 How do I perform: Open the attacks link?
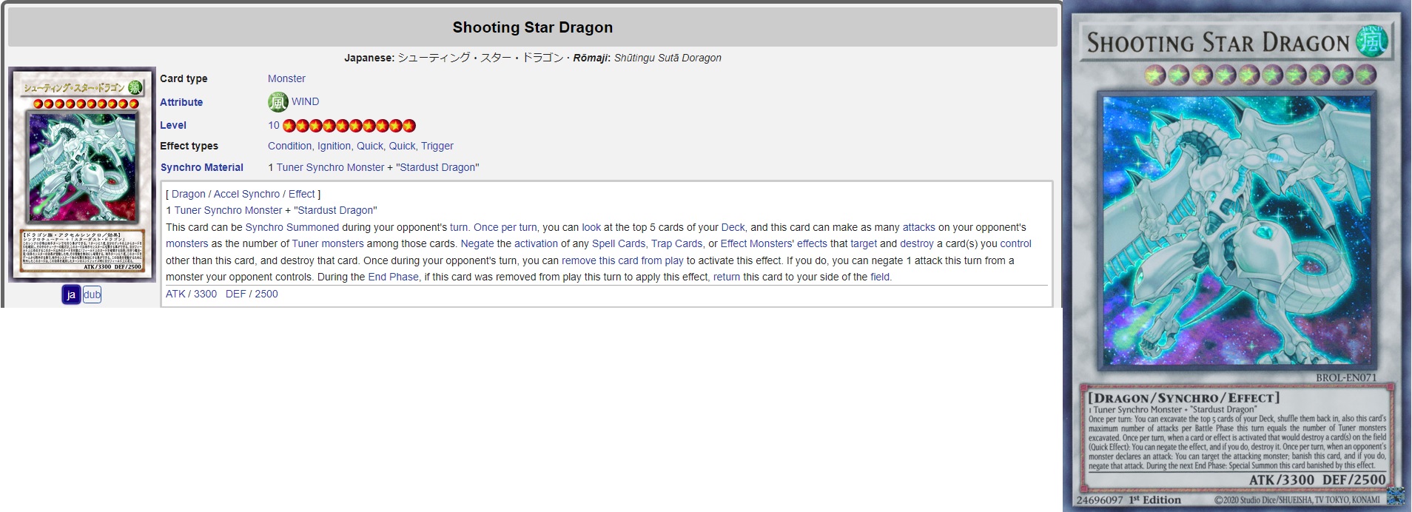click(918, 227)
